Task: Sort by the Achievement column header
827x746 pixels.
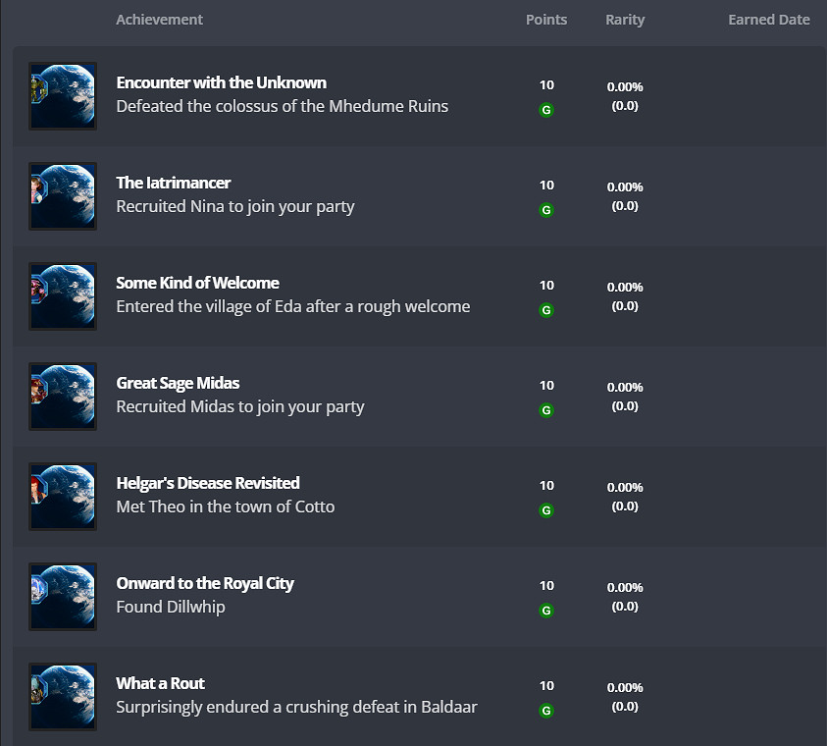Action: 159,20
